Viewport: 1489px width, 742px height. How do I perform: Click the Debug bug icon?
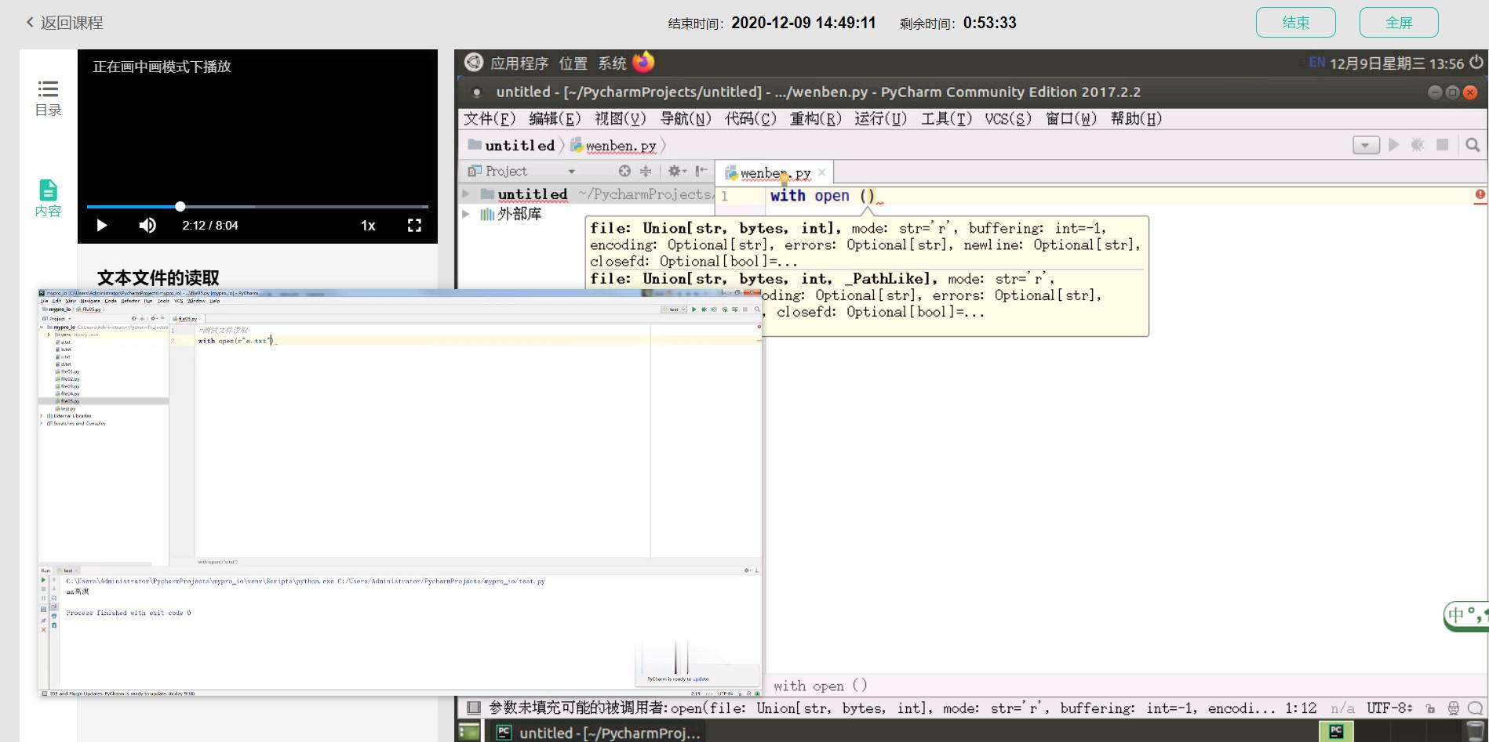pos(1418,145)
